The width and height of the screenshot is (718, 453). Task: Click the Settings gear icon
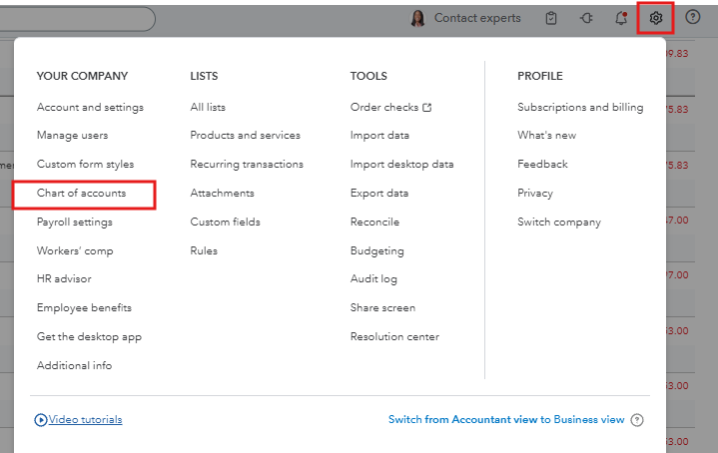655,18
